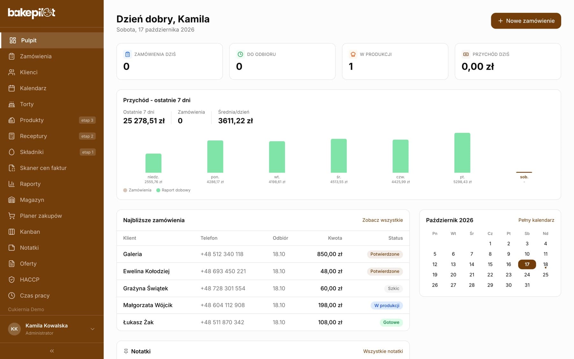Screen dimensions: 574x359
Task: Click the bakepilot logo
Action: point(32,13)
